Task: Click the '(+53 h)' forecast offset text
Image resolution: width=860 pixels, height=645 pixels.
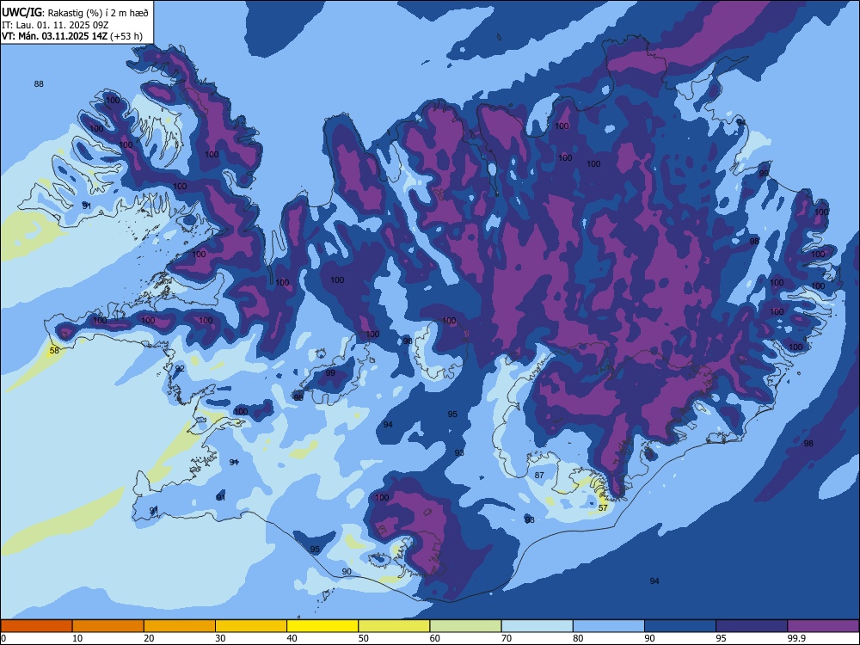Action: click(x=126, y=36)
